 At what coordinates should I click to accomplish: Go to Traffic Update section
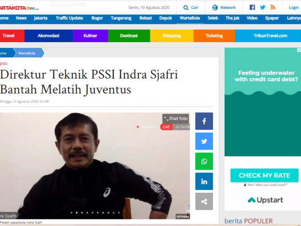[69, 18]
